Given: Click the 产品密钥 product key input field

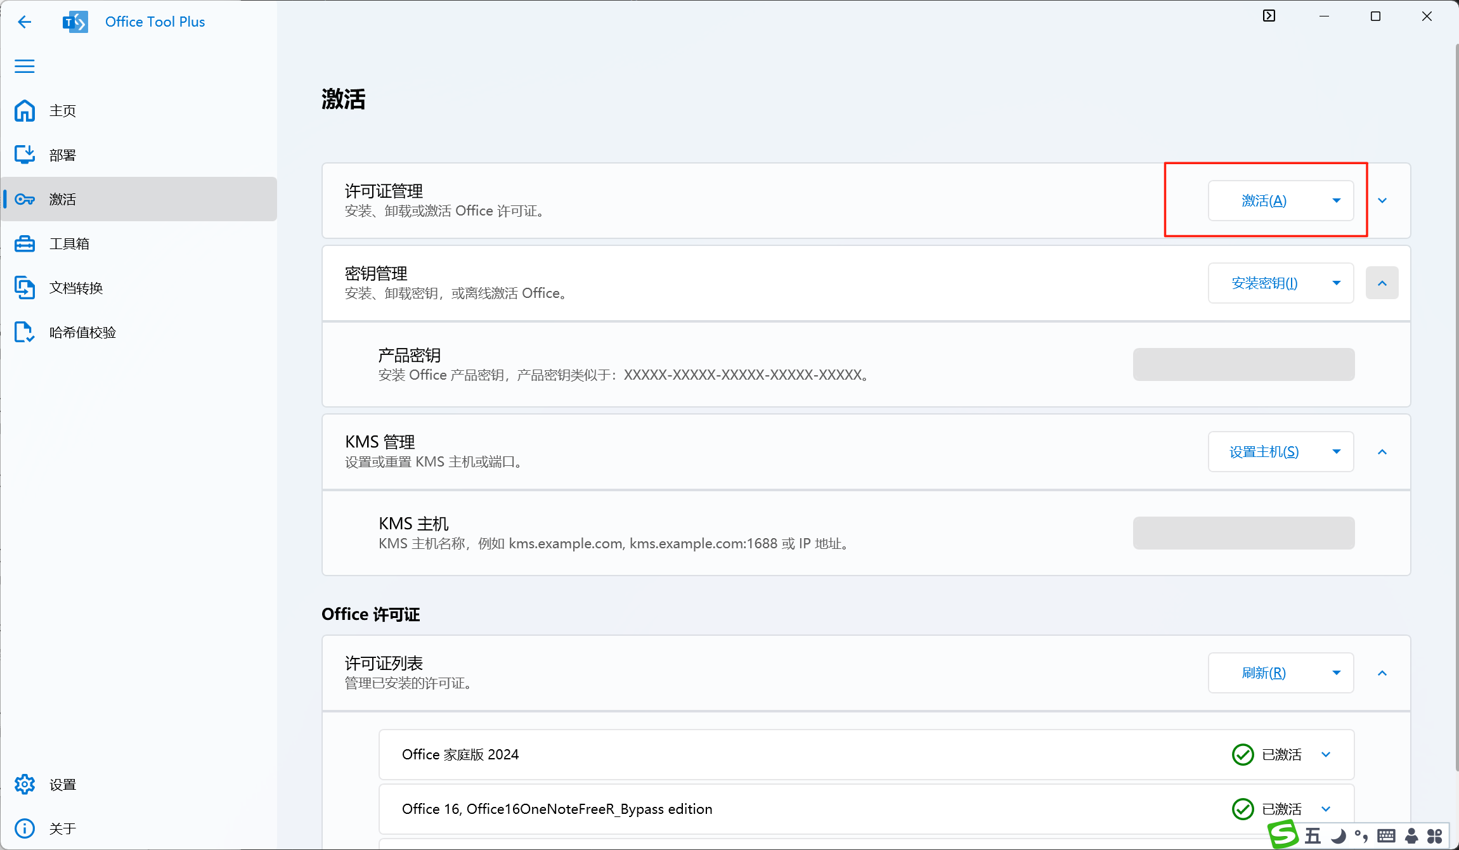Looking at the screenshot, I should click(x=1243, y=364).
